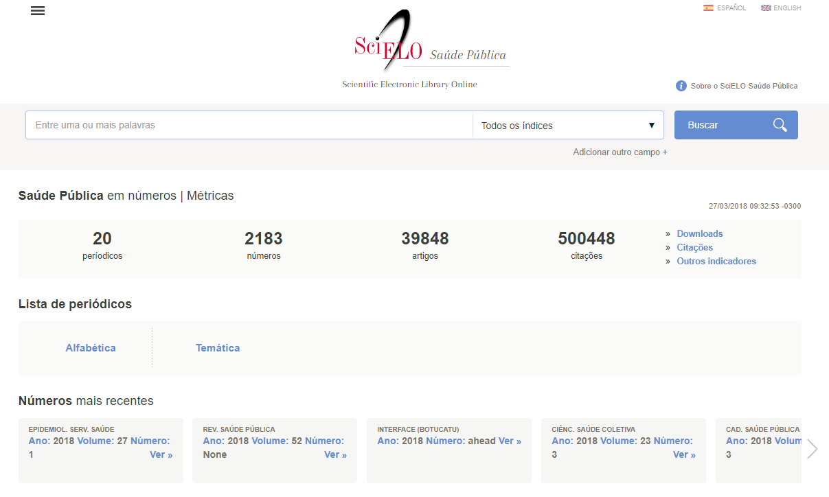This screenshot has width=829, height=497.
Task: Click the 2183 números count
Action: pyautogui.click(x=264, y=245)
